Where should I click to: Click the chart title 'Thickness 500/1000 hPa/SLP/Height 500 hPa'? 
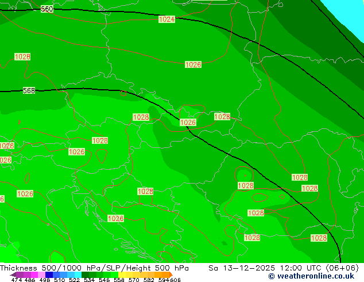[94, 268]
